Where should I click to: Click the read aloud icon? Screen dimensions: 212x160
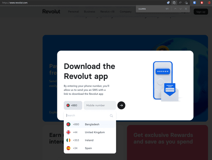180,3
